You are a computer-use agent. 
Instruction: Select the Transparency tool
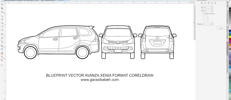2,49
